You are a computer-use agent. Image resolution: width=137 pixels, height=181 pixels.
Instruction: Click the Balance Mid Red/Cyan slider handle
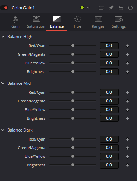click(x=73, y=92)
